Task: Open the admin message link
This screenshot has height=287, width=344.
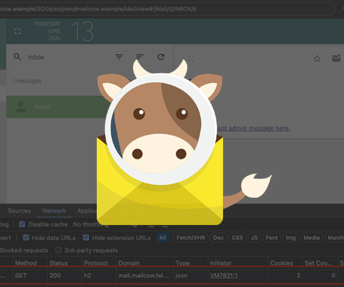Action: pyautogui.click(x=253, y=128)
